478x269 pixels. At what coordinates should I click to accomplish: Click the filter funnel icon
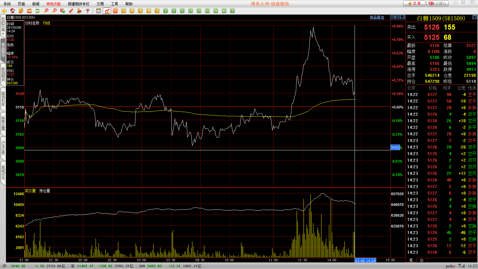coord(88,11)
